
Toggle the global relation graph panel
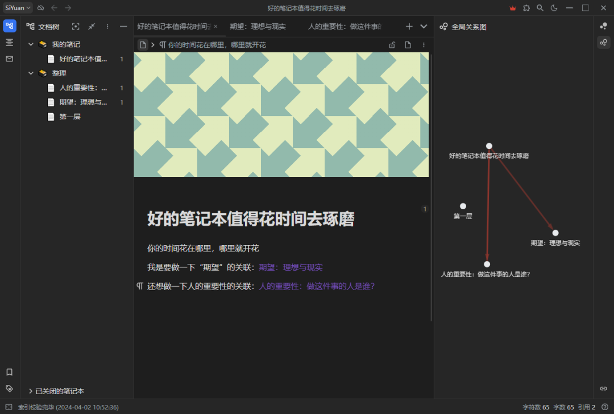click(x=604, y=42)
